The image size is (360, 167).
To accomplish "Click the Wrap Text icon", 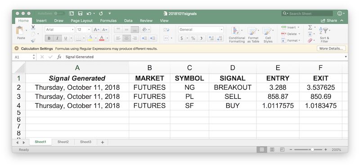I will coord(166,30).
